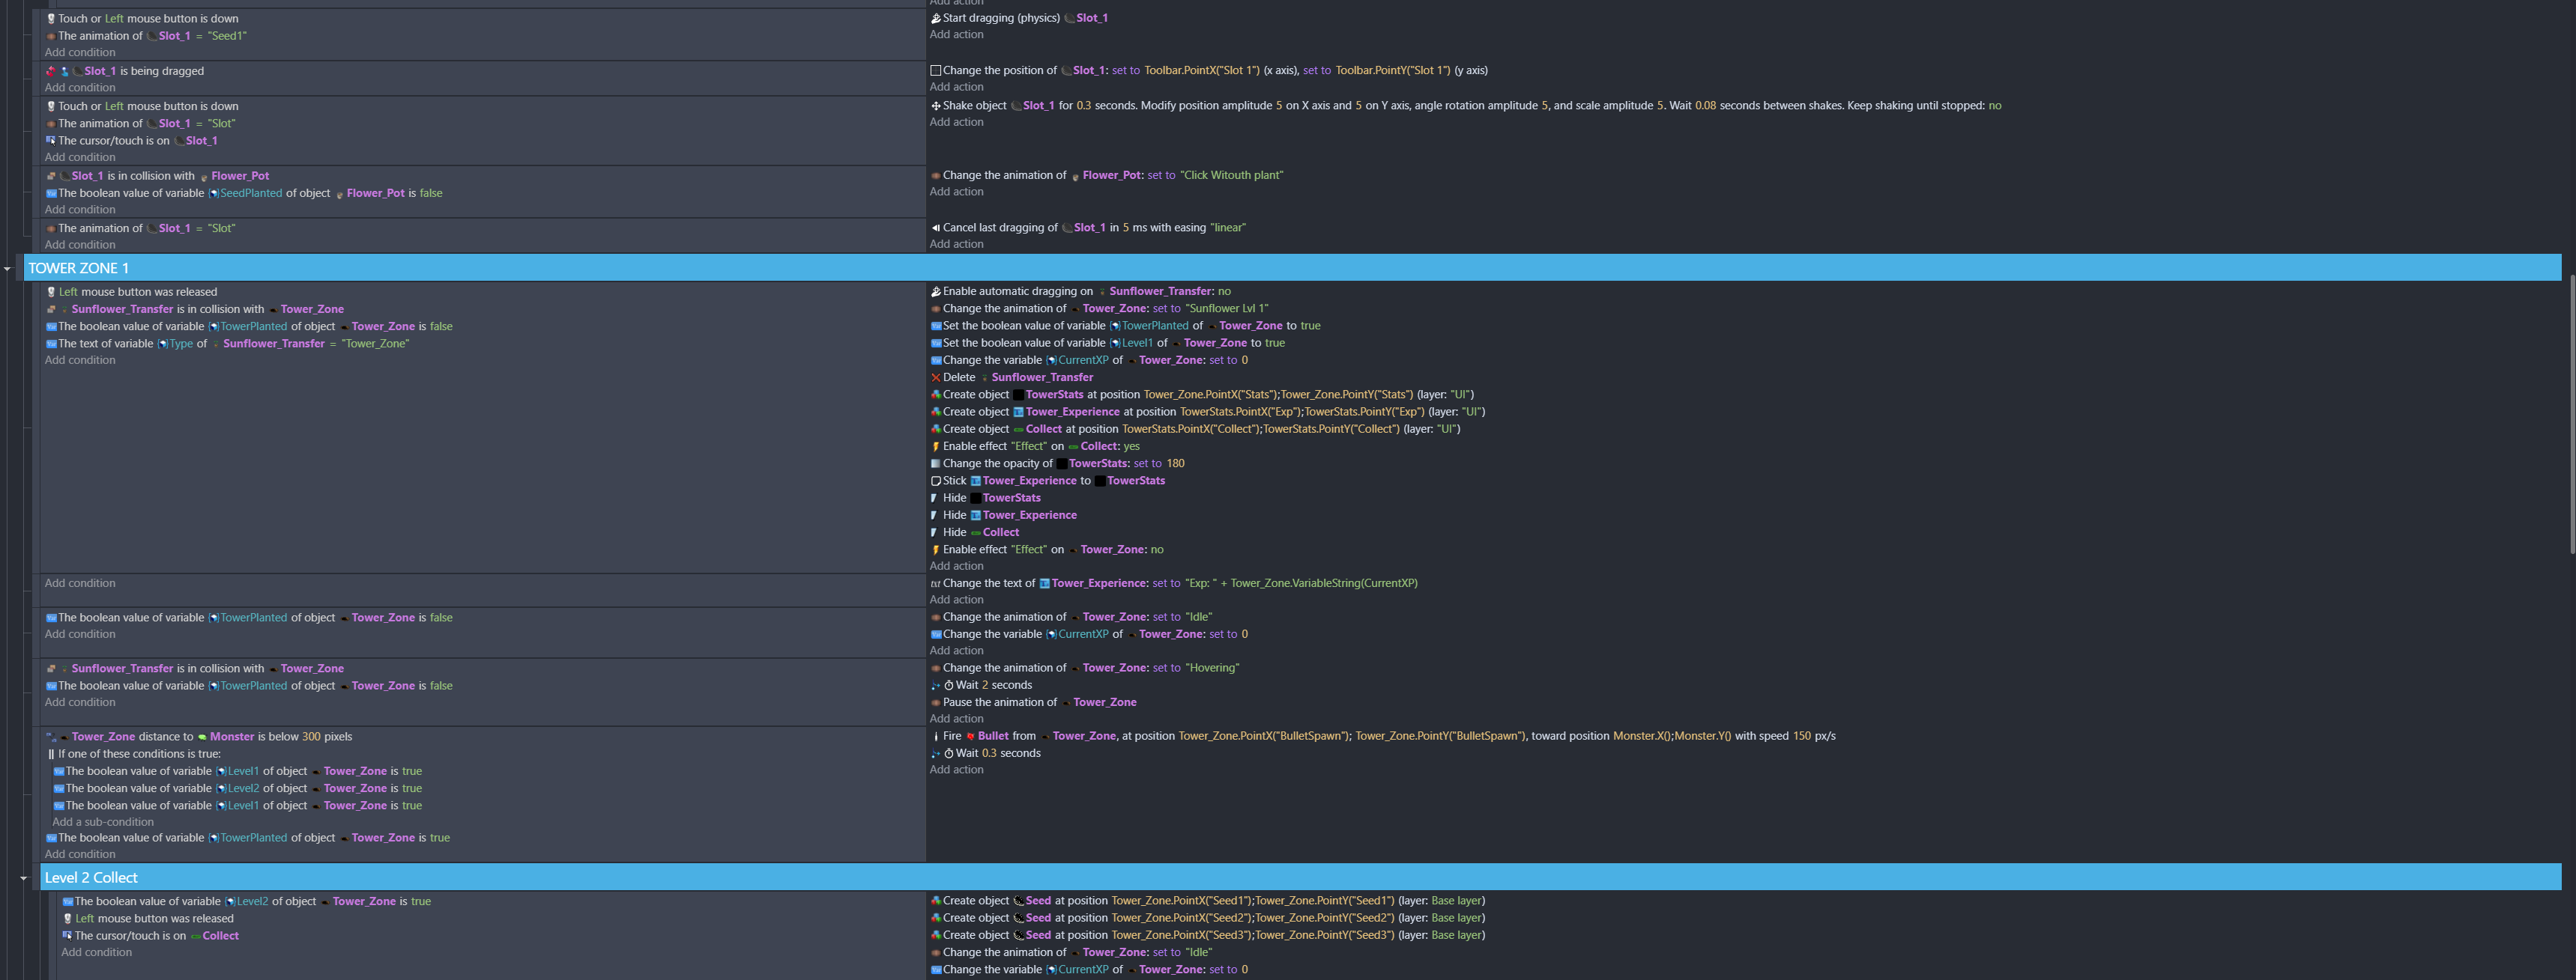
Task: Click the red X icon beside Delete Sunflower_Transfer
Action: coord(935,377)
